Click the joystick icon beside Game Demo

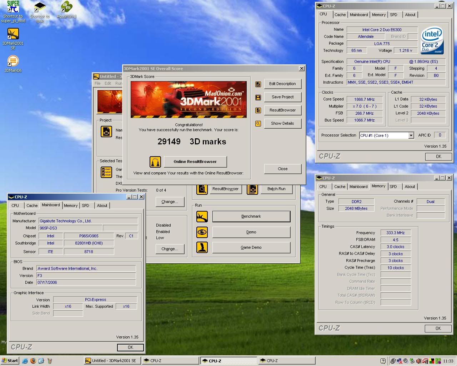tap(202, 247)
